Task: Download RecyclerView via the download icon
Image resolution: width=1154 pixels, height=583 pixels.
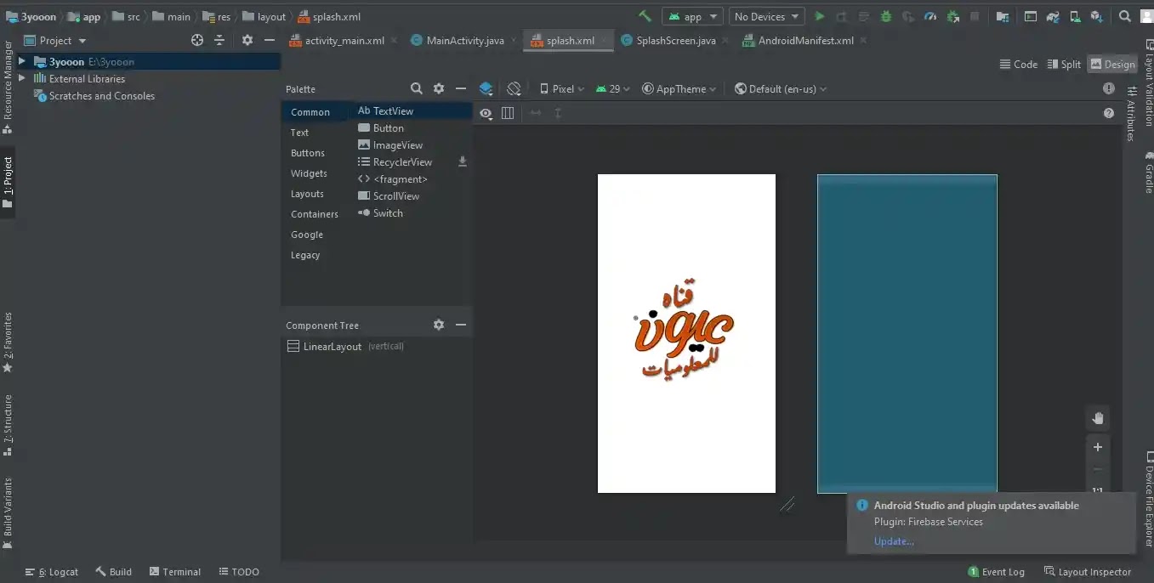Action: coord(463,161)
